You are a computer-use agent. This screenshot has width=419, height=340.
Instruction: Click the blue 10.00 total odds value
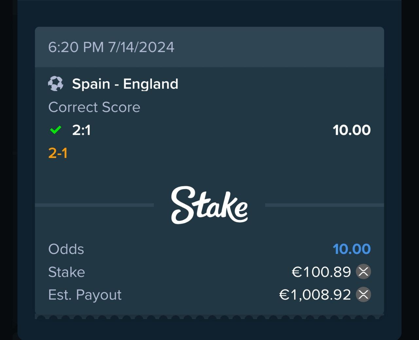click(352, 249)
